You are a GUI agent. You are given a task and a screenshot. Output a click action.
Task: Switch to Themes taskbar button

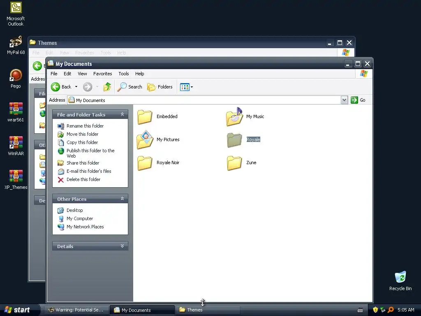pyautogui.click(x=208, y=310)
